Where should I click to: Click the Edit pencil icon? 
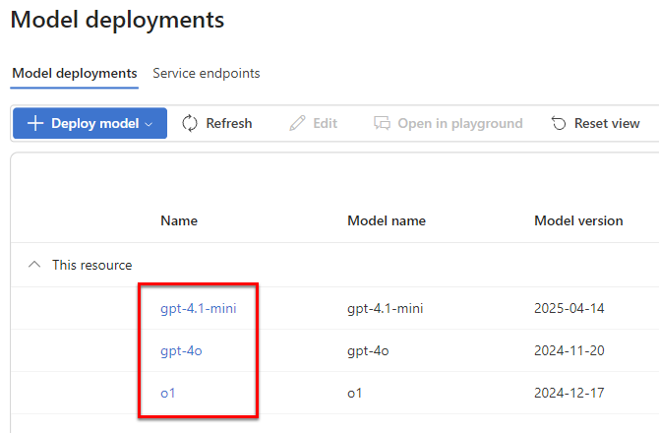(297, 123)
